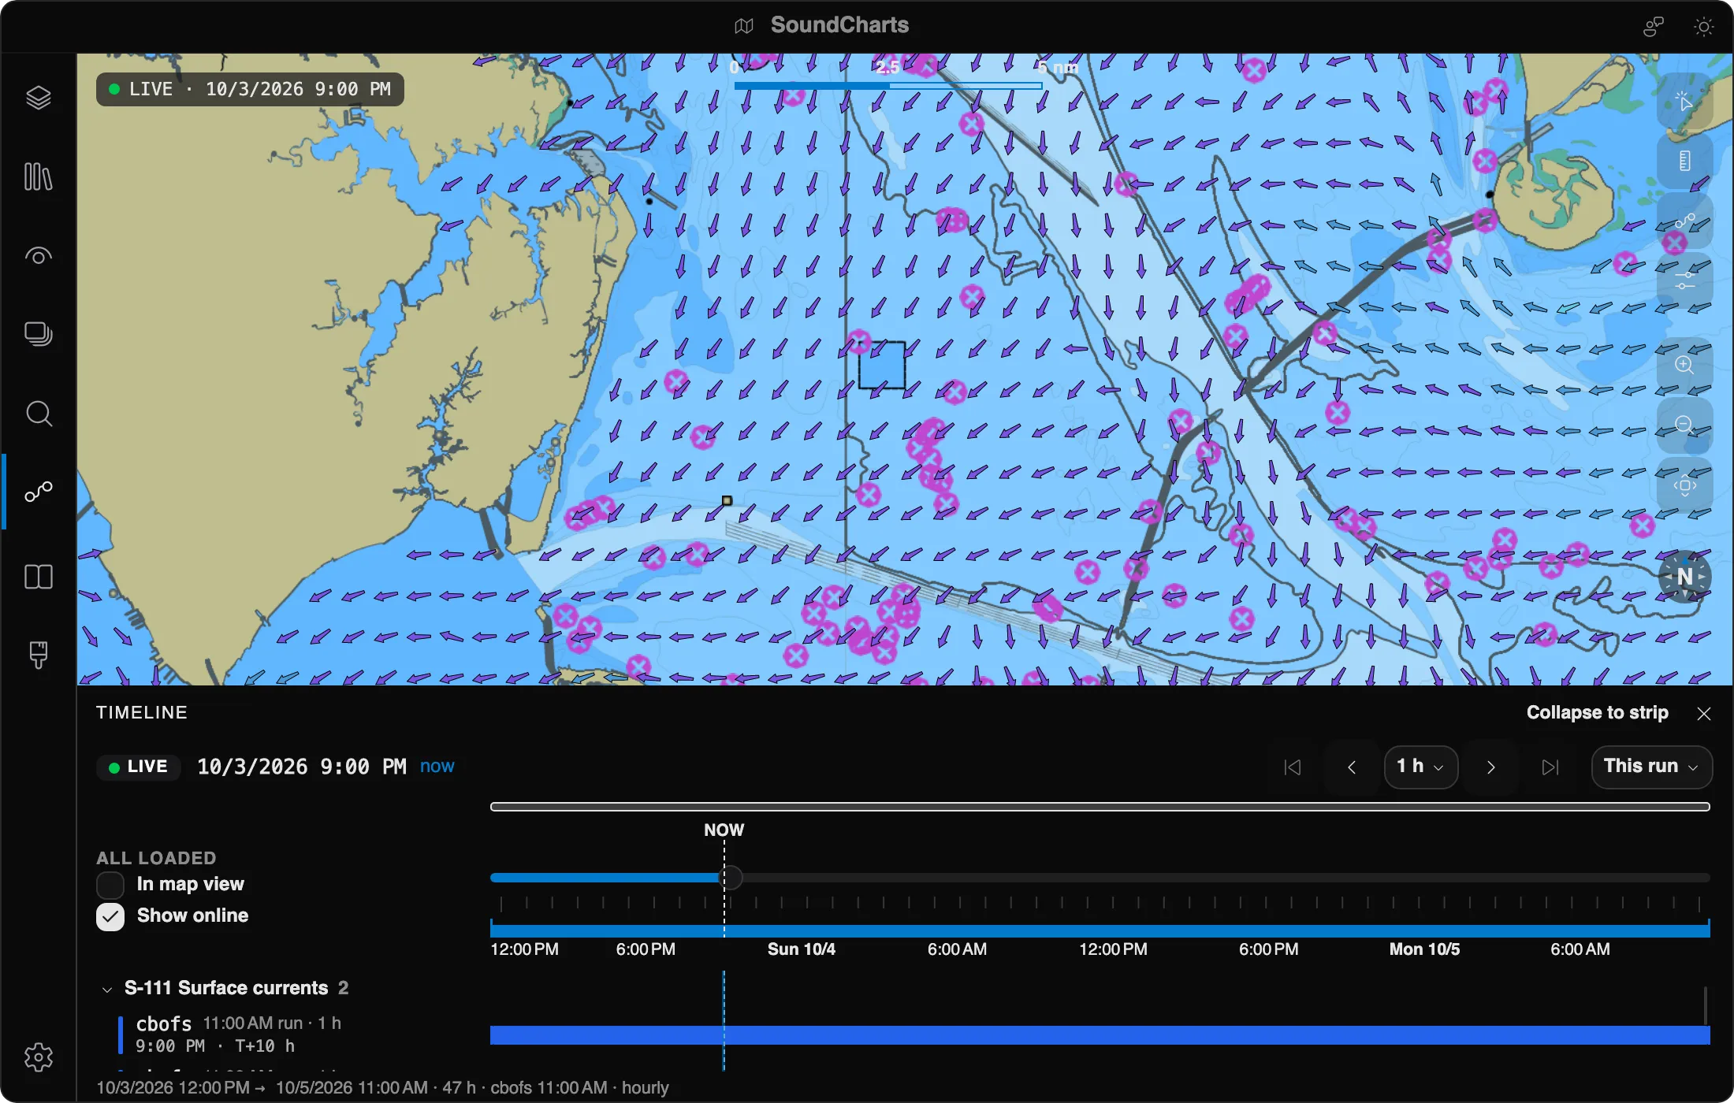
Task: Open the paintbrush style panel icon
Action: (38, 655)
